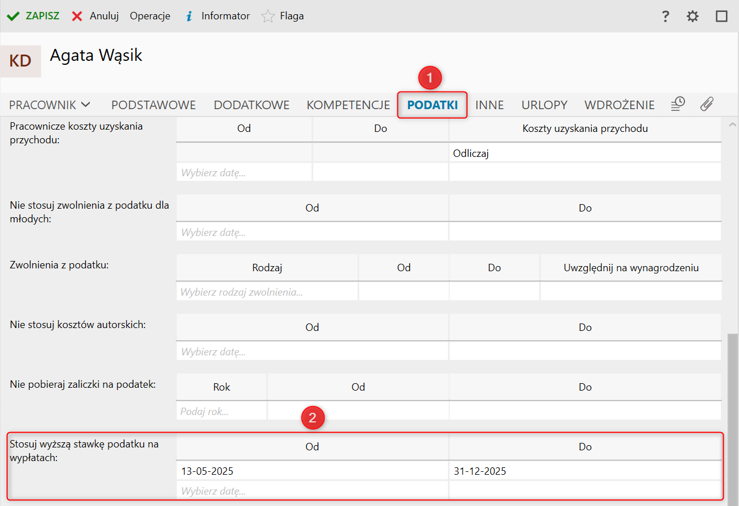Select the Odliczaj cost value cell

point(585,153)
